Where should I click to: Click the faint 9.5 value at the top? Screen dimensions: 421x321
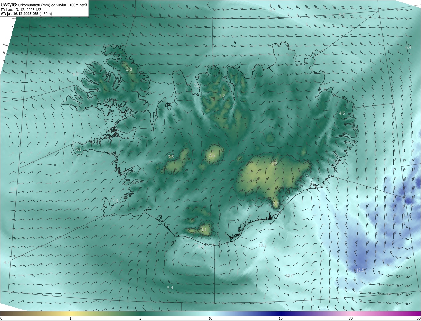click(x=272, y=10)
